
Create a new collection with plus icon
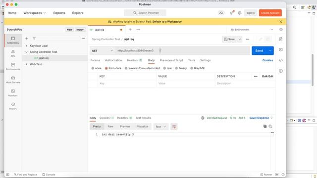coord(26,38)
